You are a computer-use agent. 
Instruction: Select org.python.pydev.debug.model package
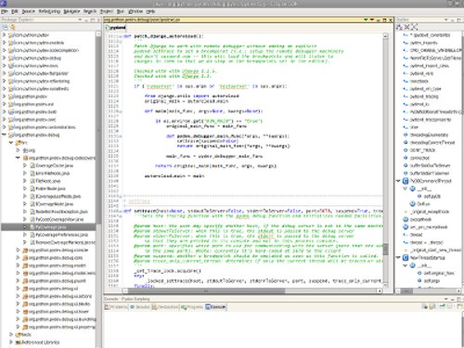point(55,265)
